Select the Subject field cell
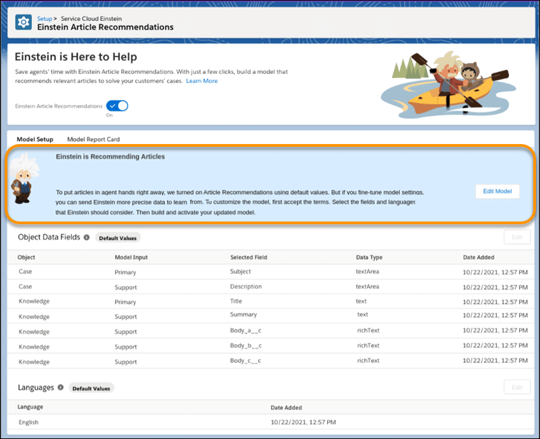Screen dimensions: 540x439 240,271
